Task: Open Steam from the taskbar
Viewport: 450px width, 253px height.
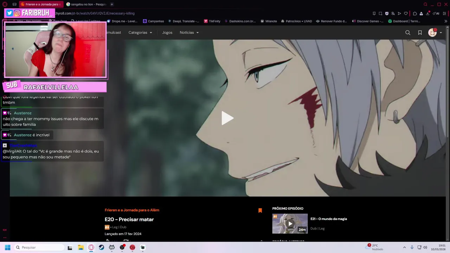Action: (101, 247)
